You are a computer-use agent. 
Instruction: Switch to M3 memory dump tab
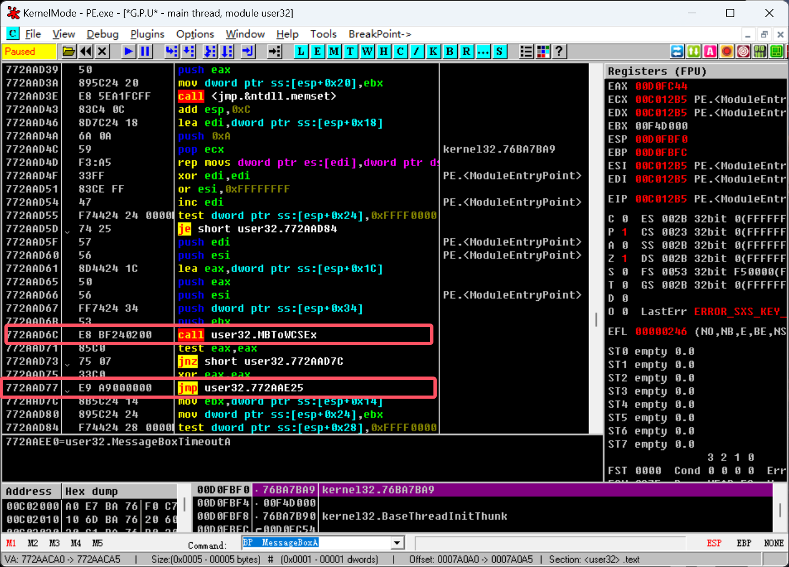54,543
